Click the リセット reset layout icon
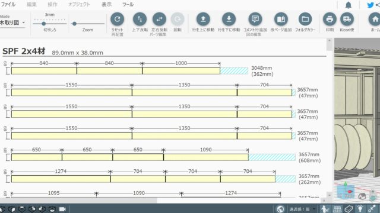 tap(118, 19)
